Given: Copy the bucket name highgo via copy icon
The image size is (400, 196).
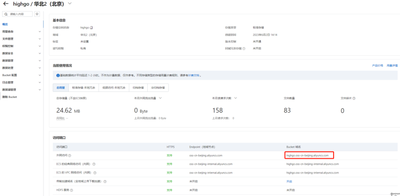Looking at the screenshot, I should (91, 27).
